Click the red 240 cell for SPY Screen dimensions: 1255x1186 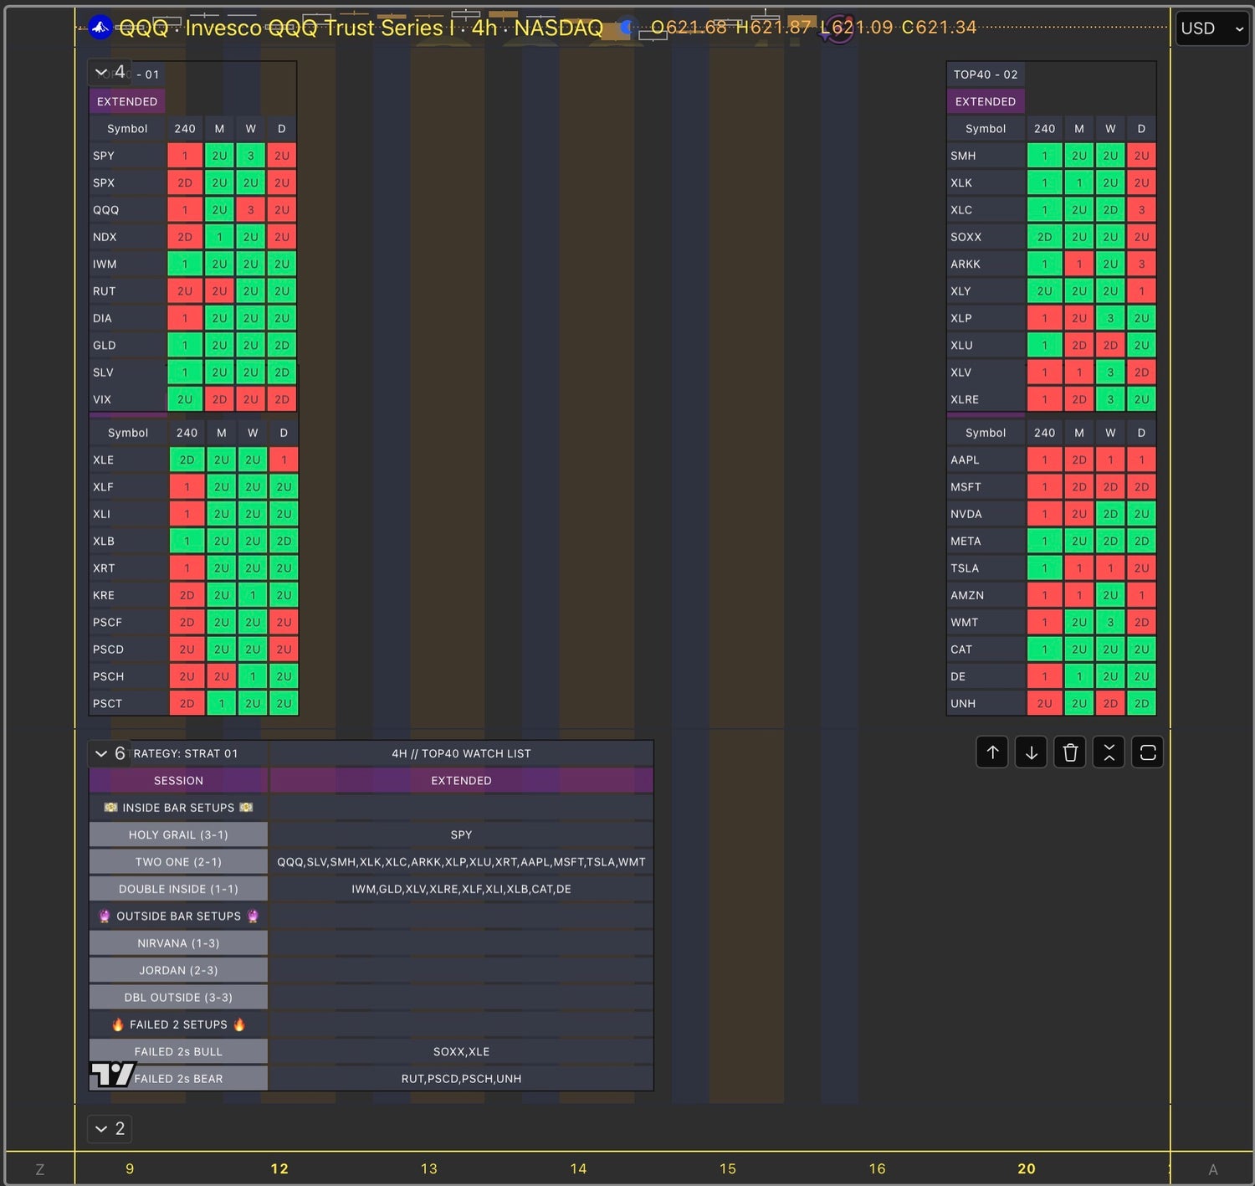click(185, 156)
